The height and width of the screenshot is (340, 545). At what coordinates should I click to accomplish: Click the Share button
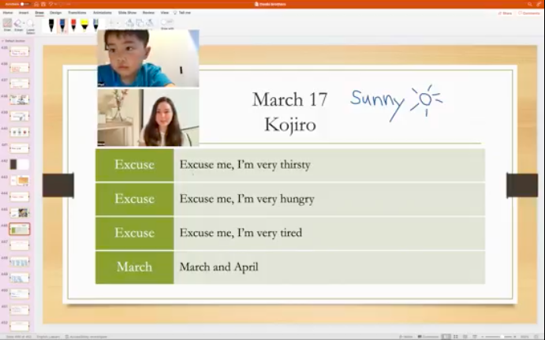click(x=504, y=13)
